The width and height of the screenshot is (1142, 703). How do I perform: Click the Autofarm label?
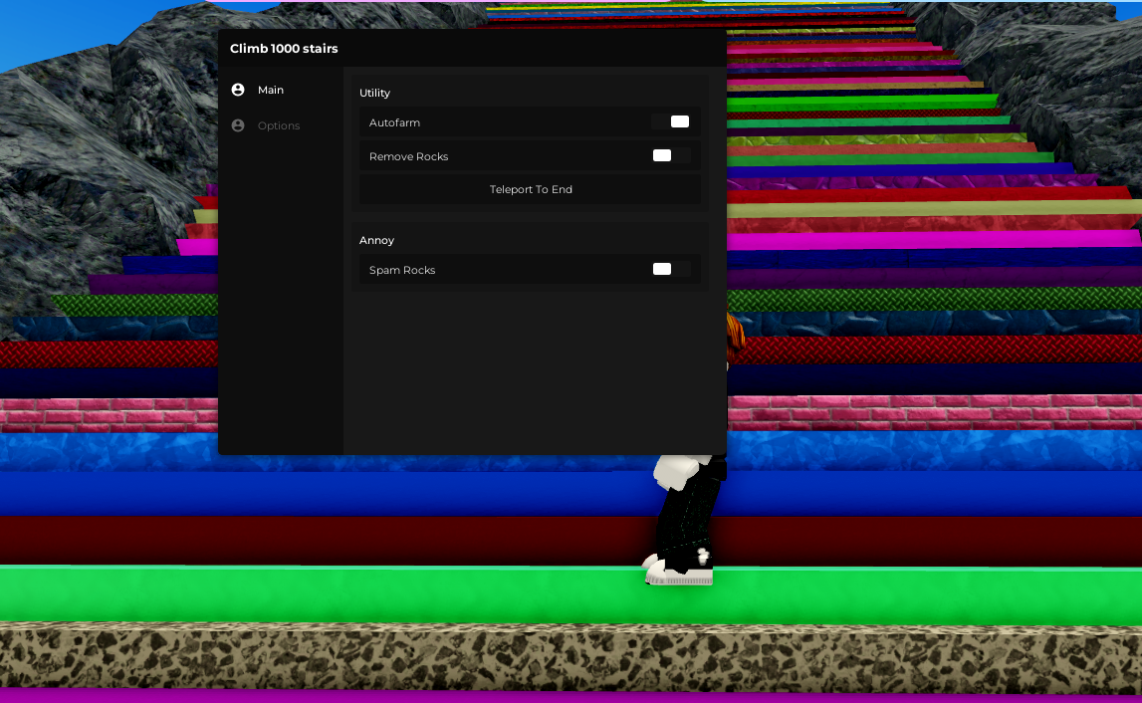click(x=394, y=122)
